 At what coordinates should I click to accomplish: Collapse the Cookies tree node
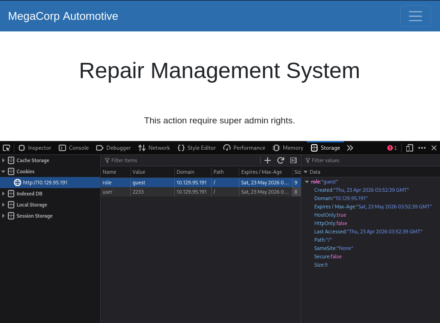point(3,171)
